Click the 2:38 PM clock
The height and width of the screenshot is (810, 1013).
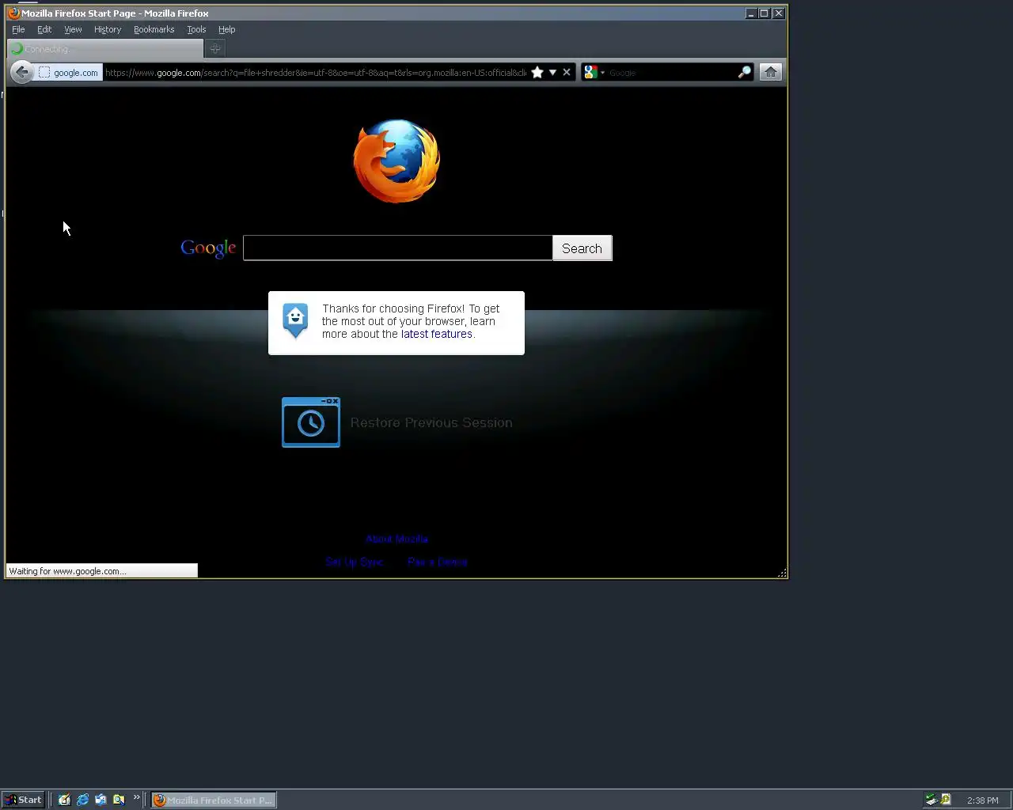(982, 801)
